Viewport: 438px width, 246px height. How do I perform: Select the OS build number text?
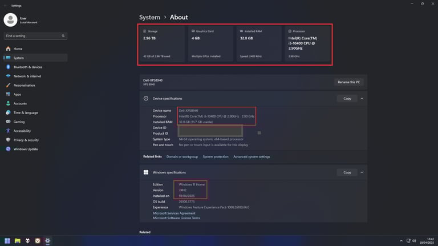point(186,201)
